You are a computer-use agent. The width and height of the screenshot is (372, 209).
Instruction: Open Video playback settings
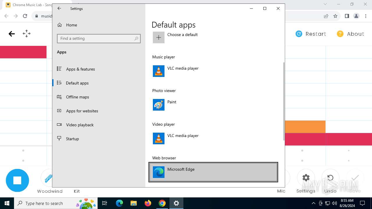99,125
